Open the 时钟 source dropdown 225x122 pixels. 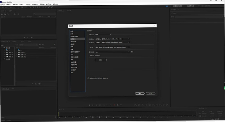pos(112,47)
